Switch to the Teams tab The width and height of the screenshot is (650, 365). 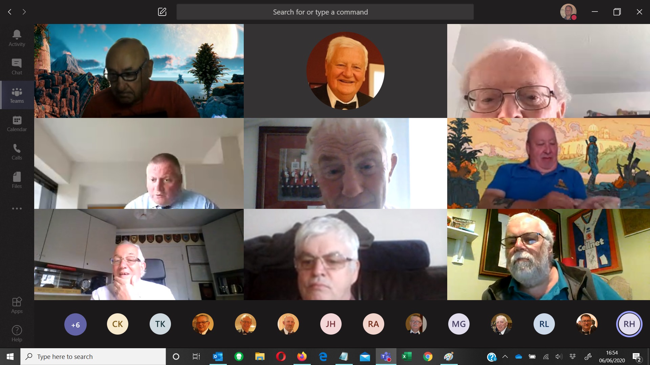coord(17,95)
